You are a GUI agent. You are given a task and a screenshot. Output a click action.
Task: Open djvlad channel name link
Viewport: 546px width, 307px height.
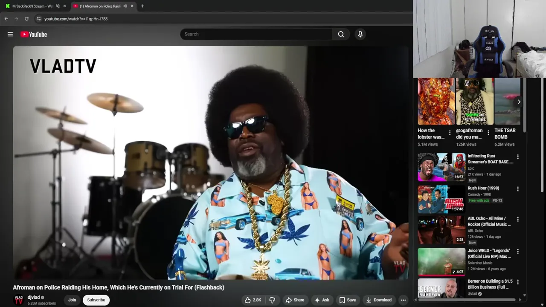tap(34, 297)
